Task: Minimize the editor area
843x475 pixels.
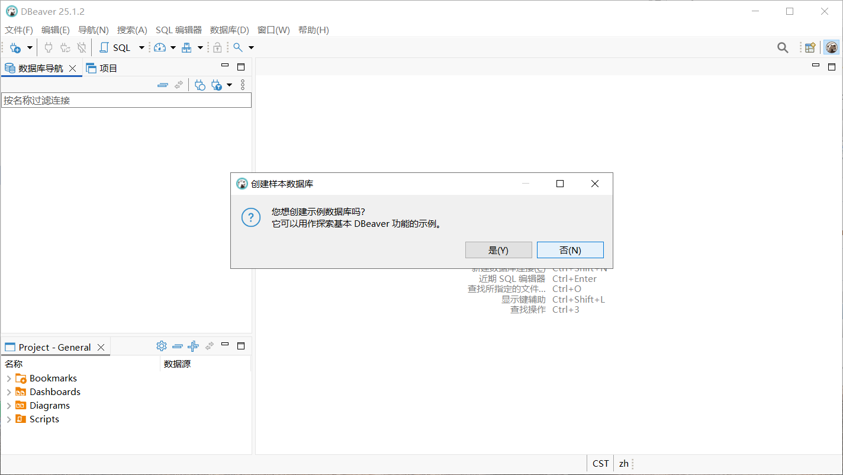Action: pyautogui.click(x=816, y=66)
